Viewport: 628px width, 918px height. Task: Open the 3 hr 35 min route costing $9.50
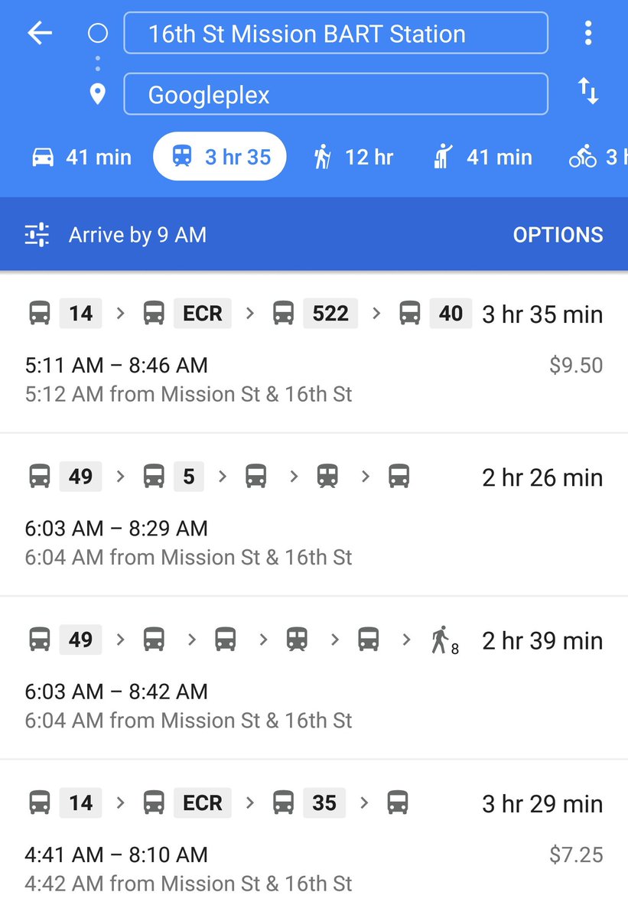click(x=314, y=352)
